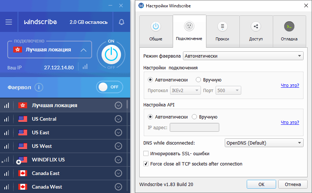Uncheck Force close all TCP sockets checkbox
312x193 pixels.
click(146, 164)
